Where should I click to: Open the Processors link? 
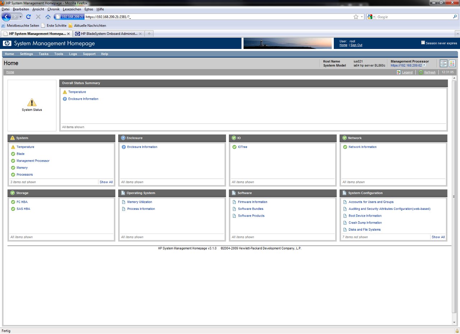pyautogui.click(x=24, y=175)
